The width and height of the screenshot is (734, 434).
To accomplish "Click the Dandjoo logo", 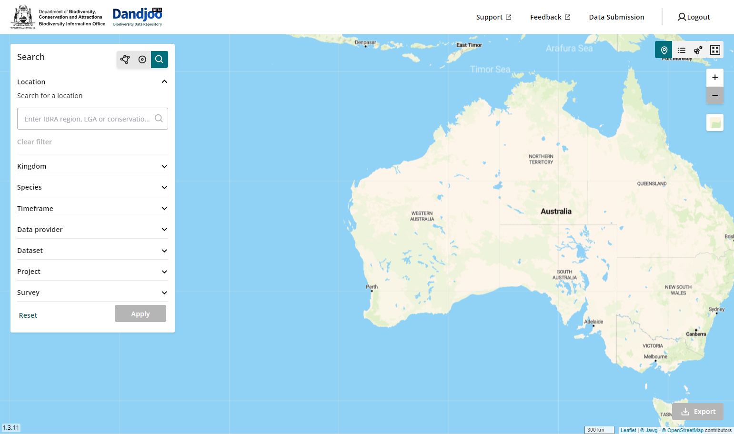I will [x=138, y=17].
